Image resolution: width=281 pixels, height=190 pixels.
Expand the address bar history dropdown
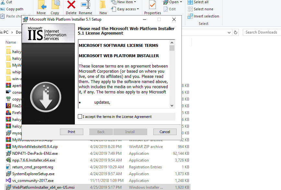tap(229, 33)
